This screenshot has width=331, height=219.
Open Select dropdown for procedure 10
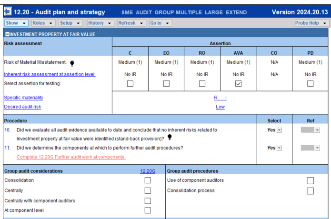[x=279, y=130]
